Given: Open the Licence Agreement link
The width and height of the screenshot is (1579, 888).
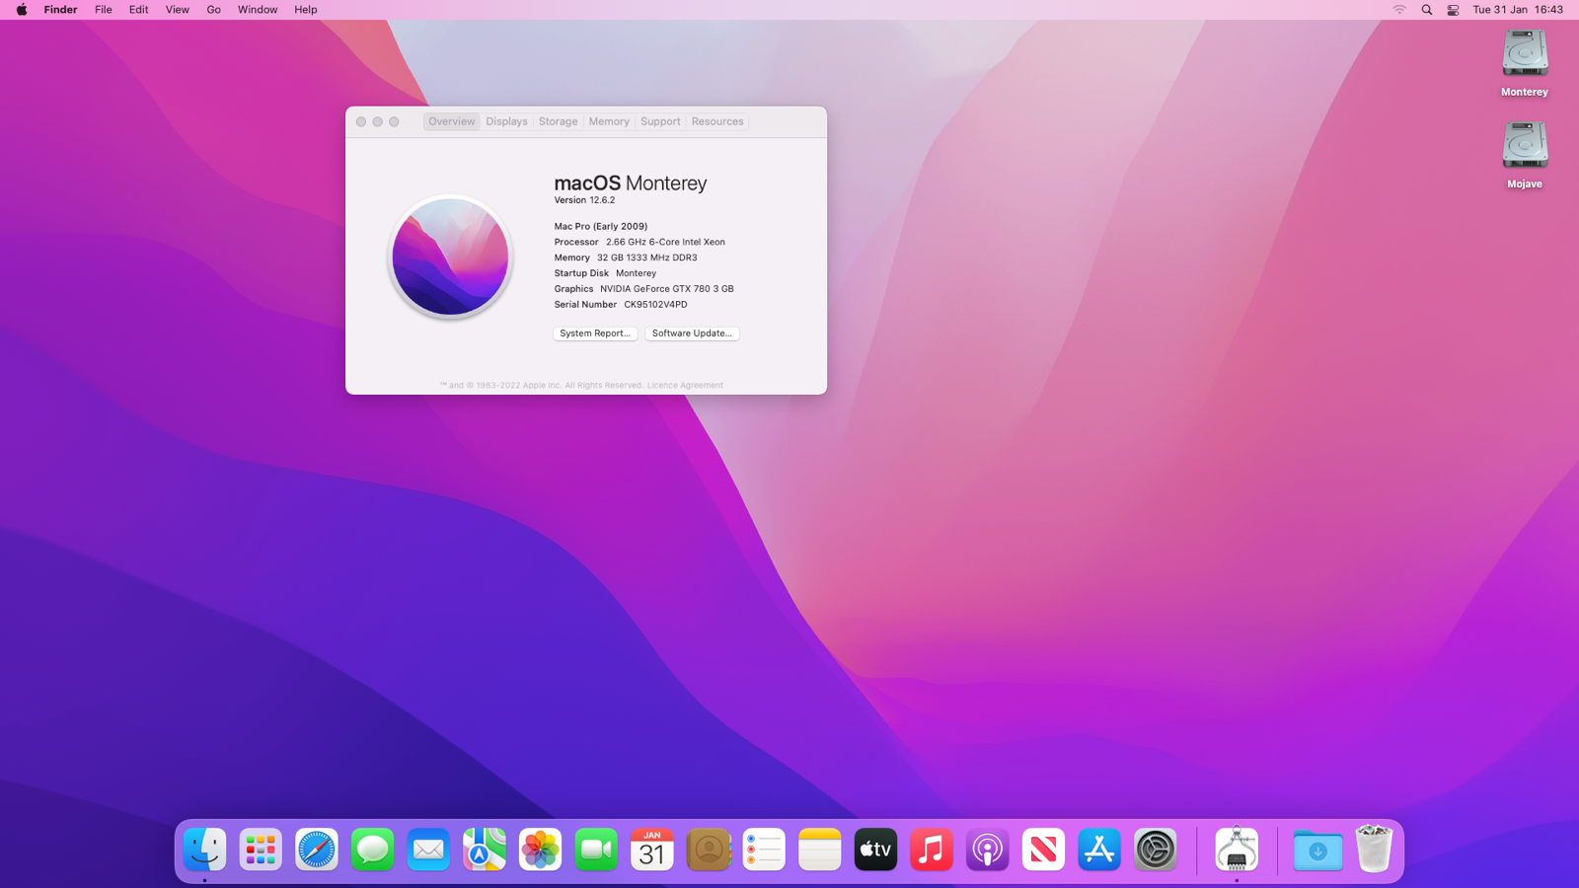Looking at the screenshot, I should pyautogui.click(x=685, y=386).
